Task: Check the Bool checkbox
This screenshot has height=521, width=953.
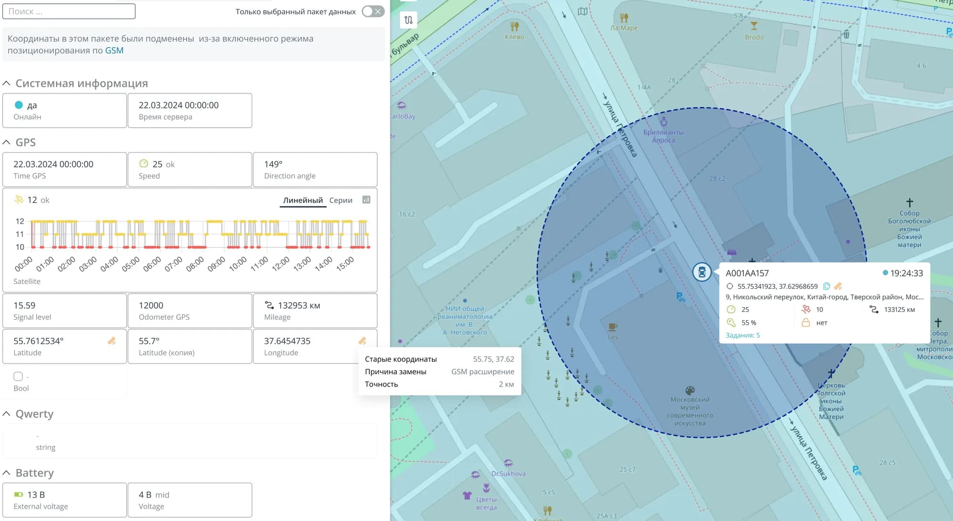Action: click(18, 377)
